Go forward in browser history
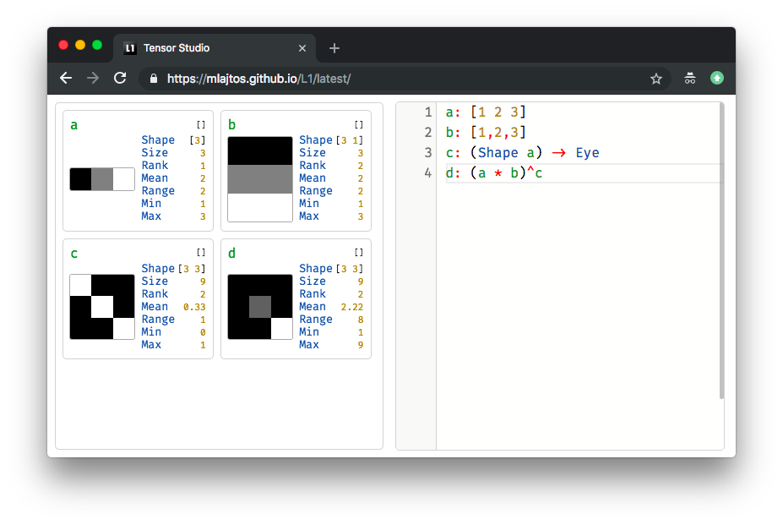This screenshot has height=525, width=783. 93,78
